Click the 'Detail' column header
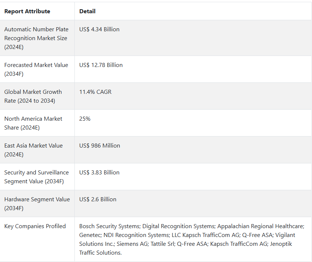The height and width of the screenshot is (262, 312). click(x=87, y=11)
